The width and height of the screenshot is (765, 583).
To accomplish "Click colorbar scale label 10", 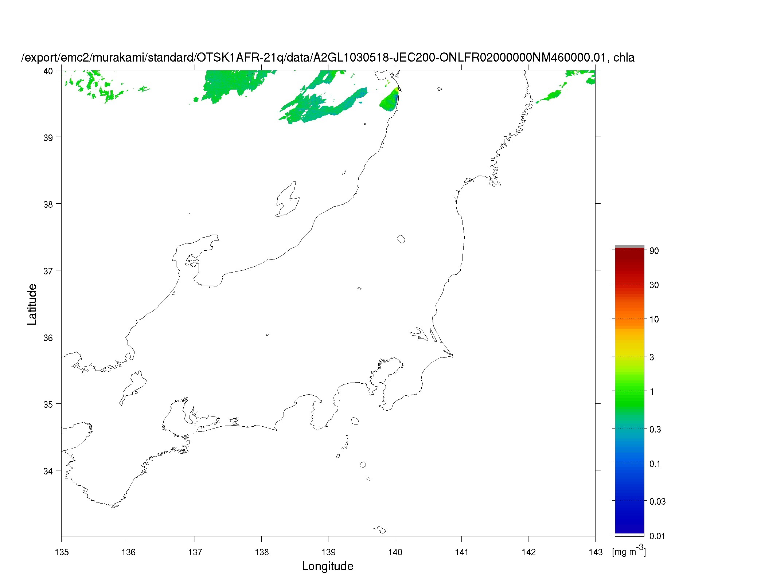I will point(654,319).
